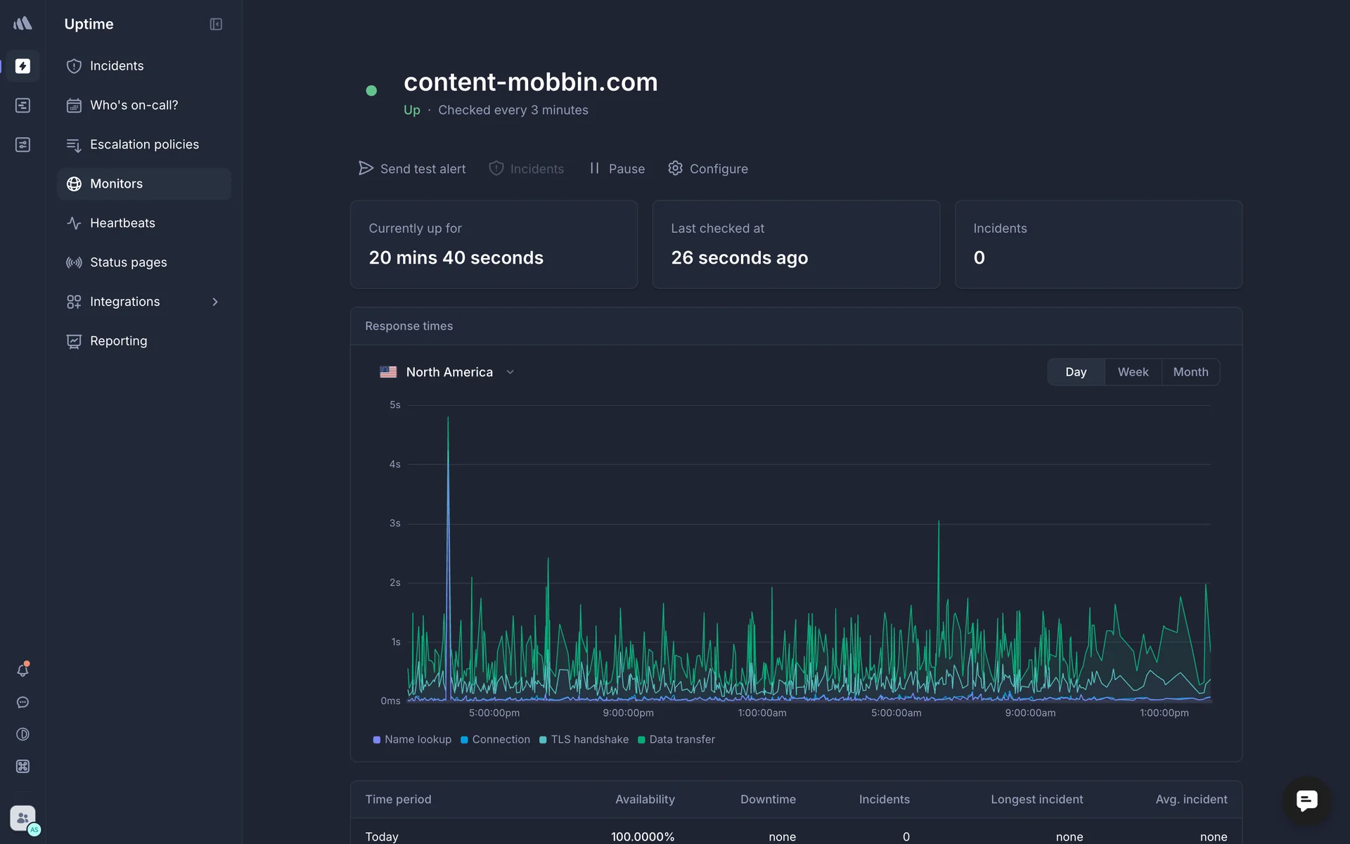Open the notifications bell icon
This screenshot has width=1350, height=844.
22,670
